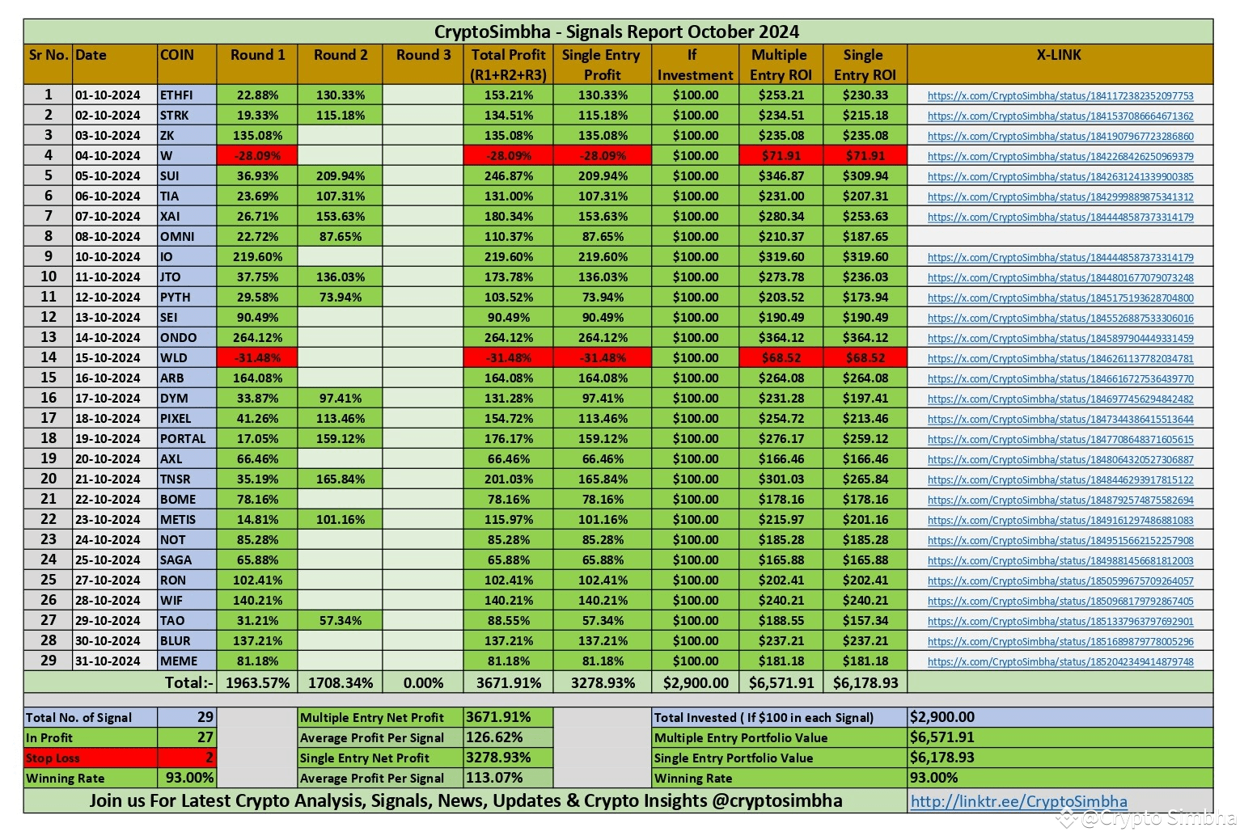Click the In Profit count 27 cell
This screenshot has height=836, width=1244.
187,737
